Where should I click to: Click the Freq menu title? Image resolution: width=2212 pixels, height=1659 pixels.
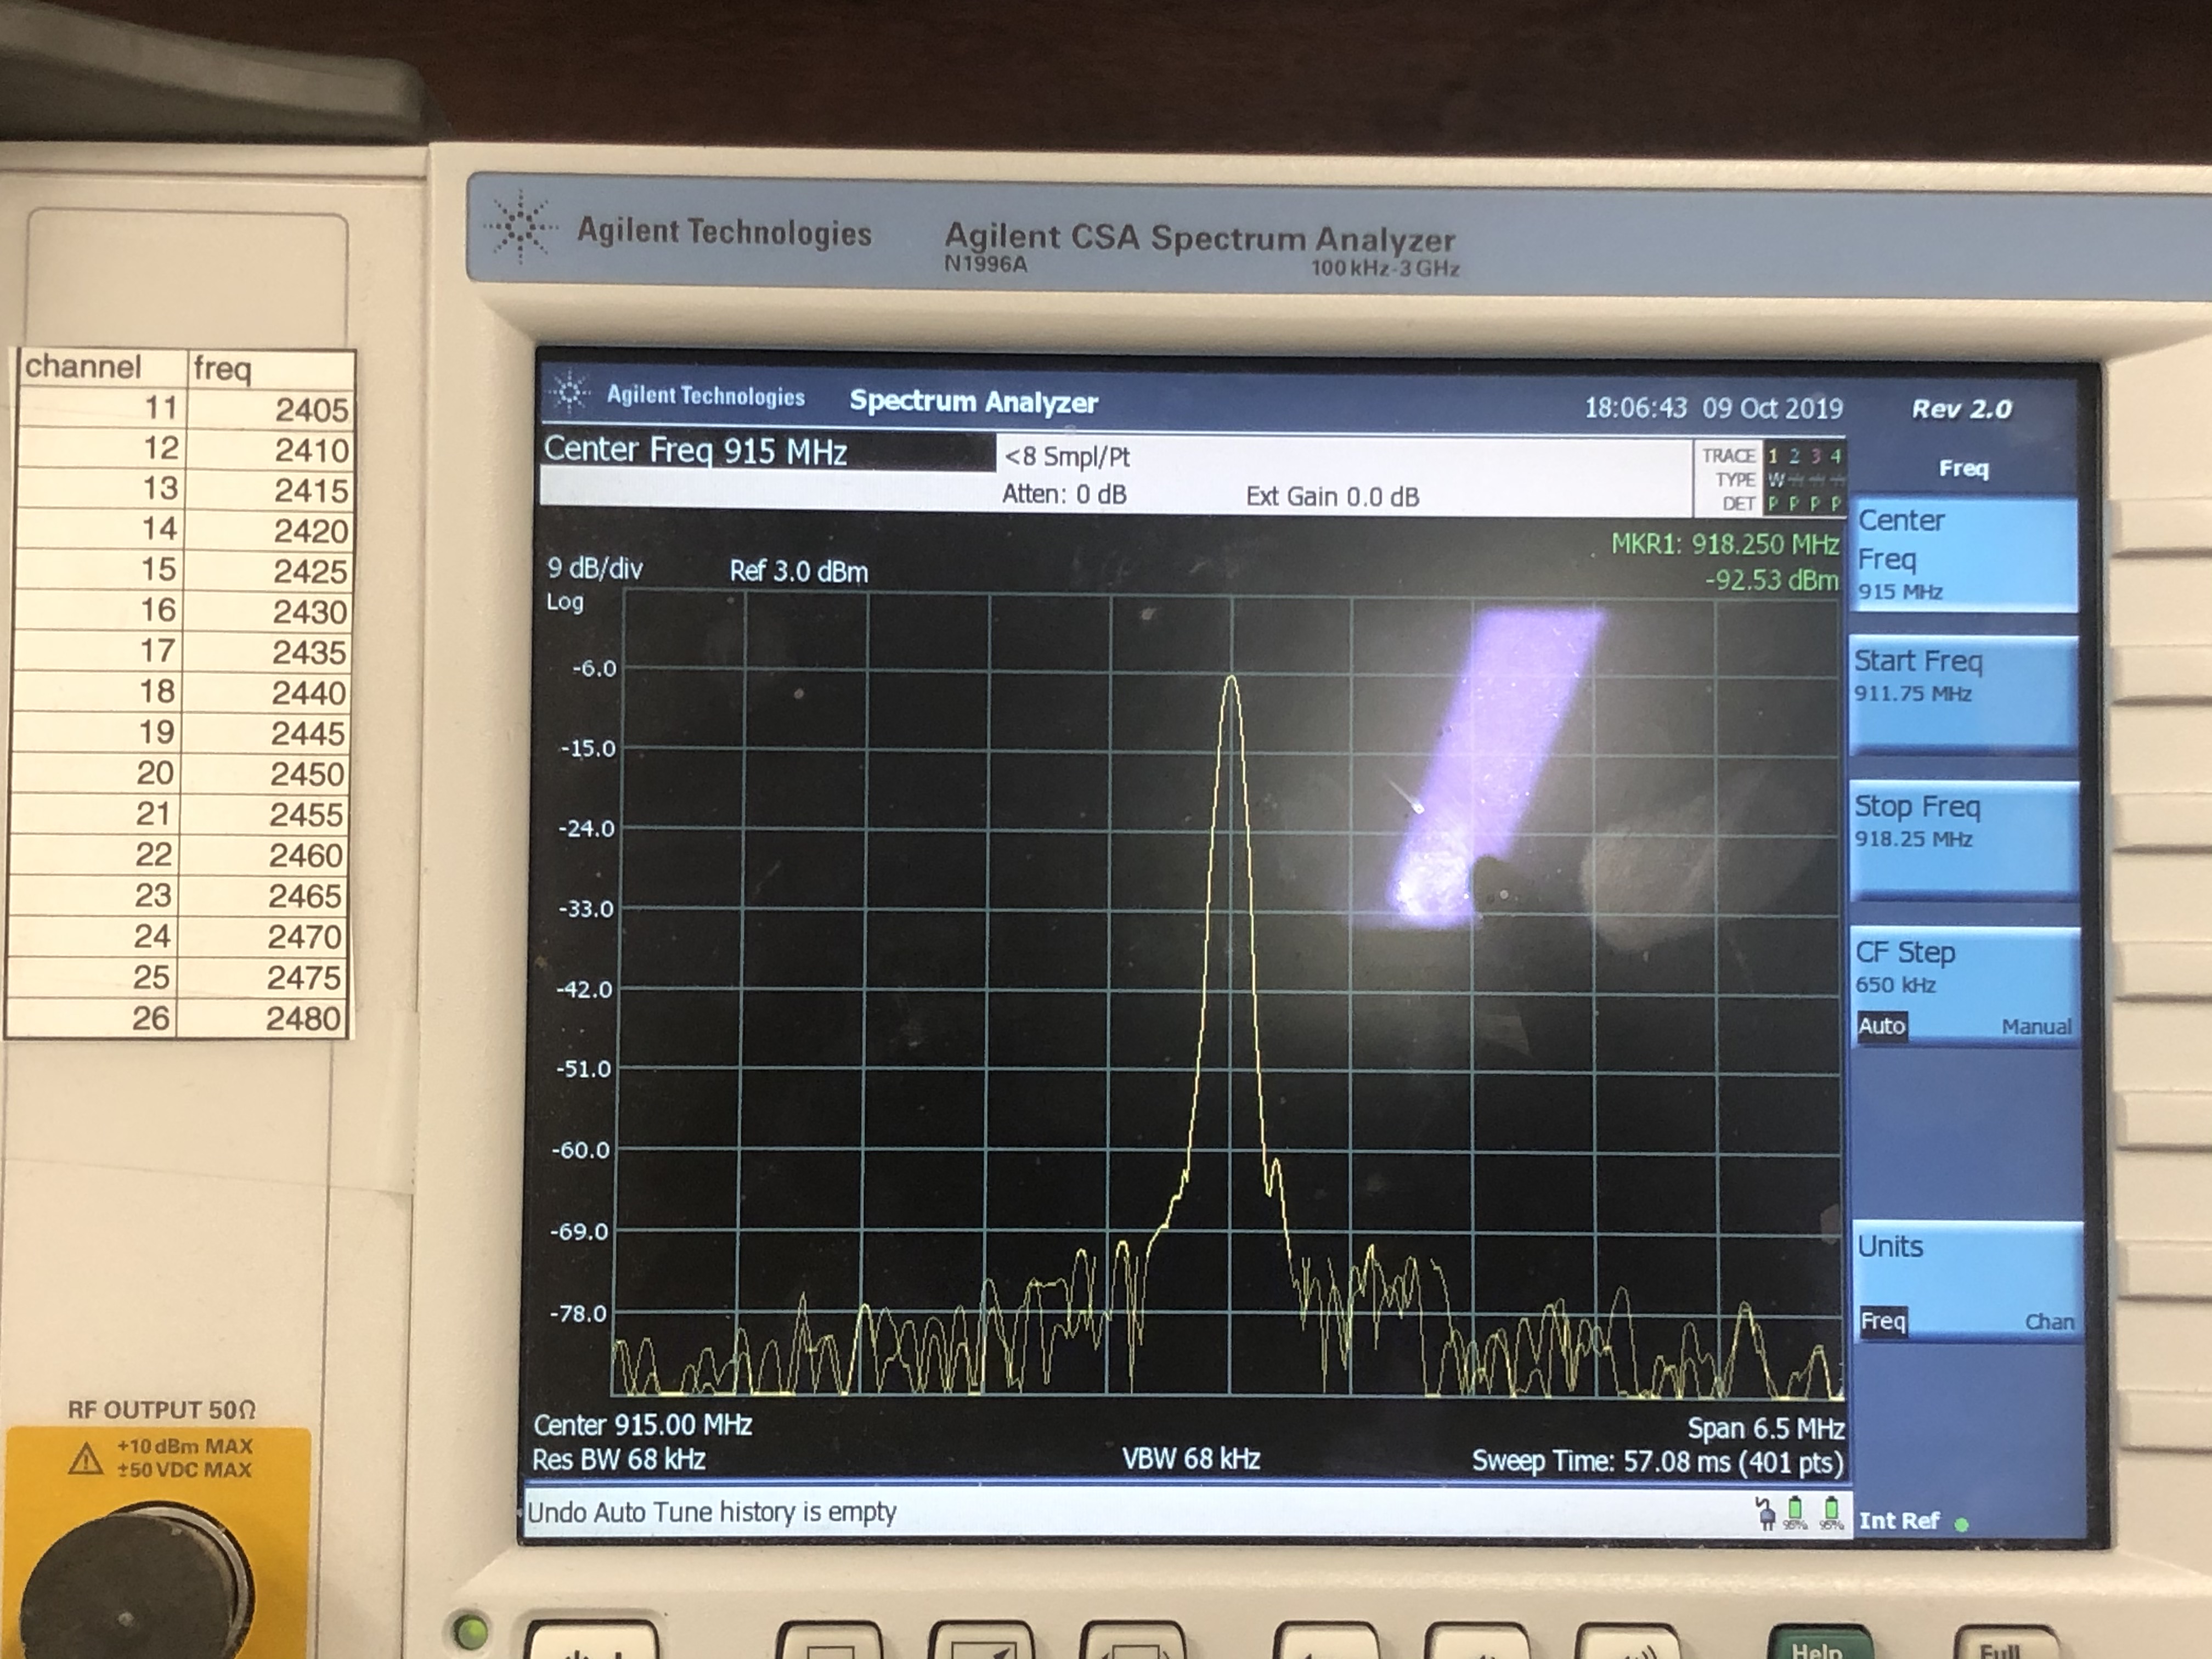point(1963,468)
